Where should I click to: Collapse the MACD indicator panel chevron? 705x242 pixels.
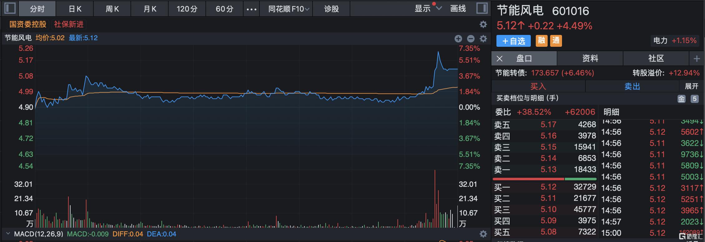point(8,234)
